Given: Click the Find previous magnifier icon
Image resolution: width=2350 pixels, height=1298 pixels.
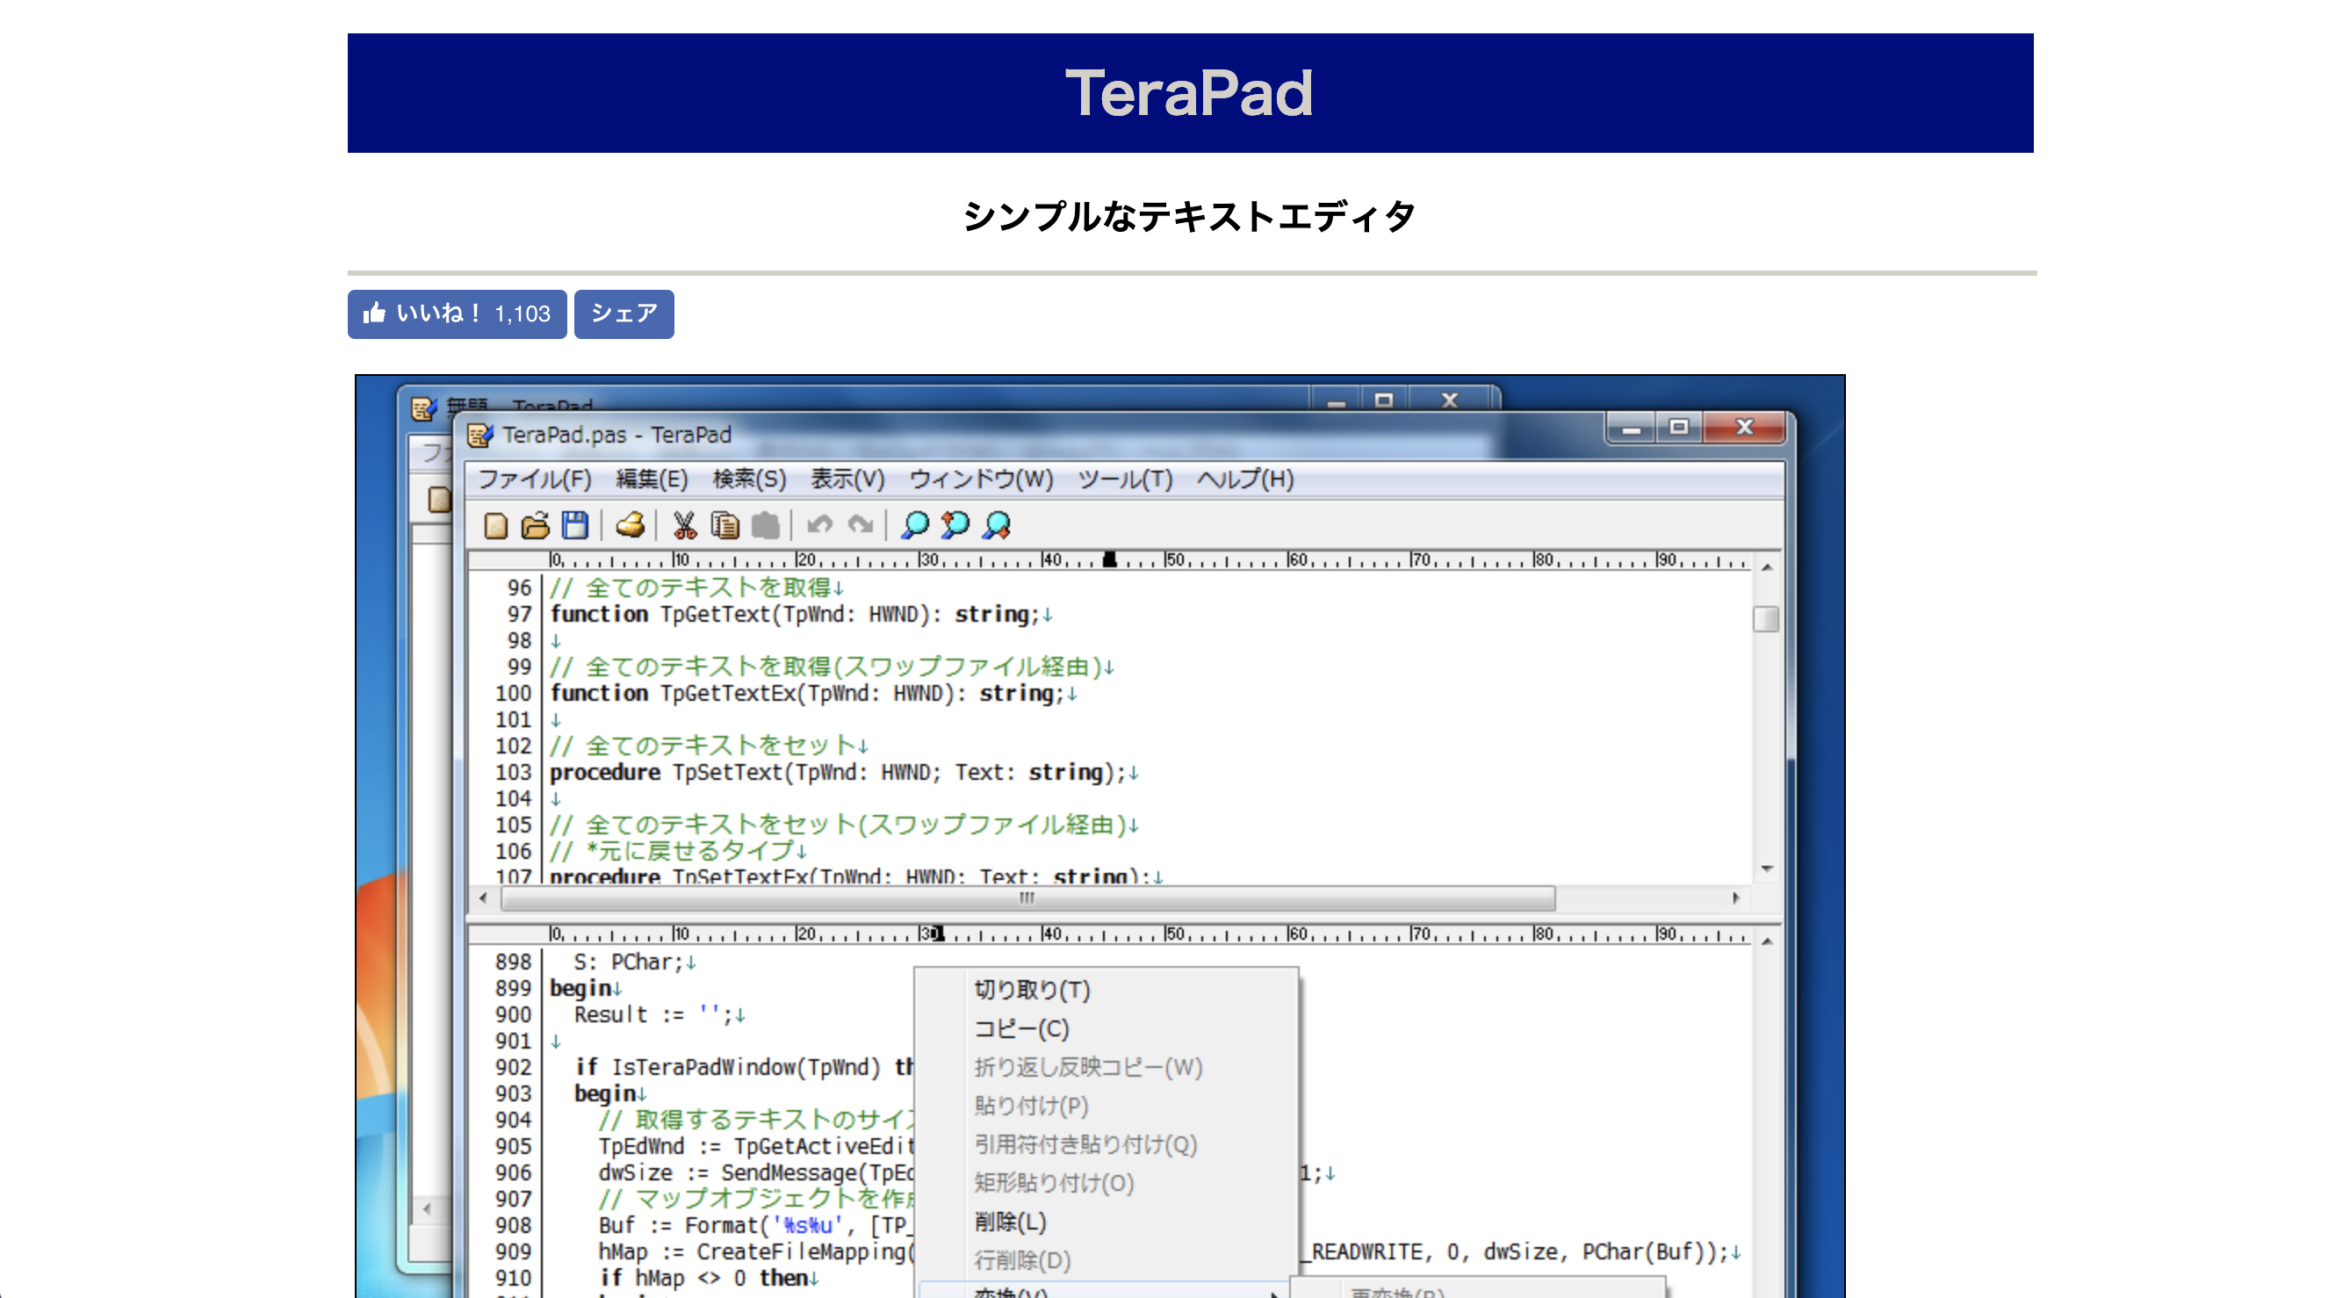Looking at the screenshot, I should [955, 525].
